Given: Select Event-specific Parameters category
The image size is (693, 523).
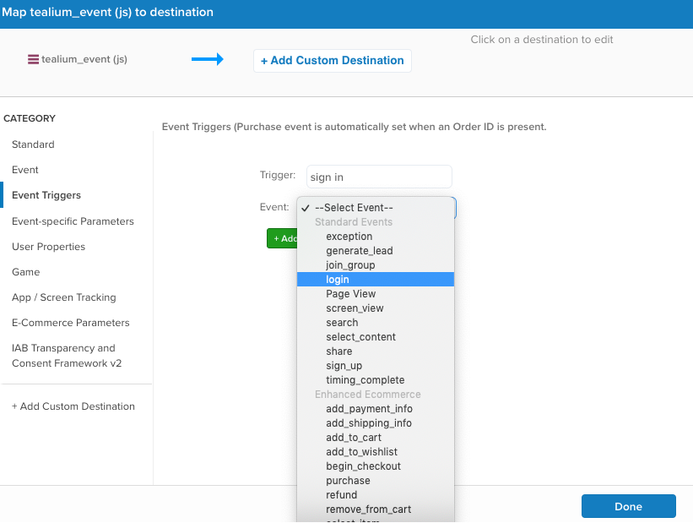Looking at the screenshot, I should [73, 221].
